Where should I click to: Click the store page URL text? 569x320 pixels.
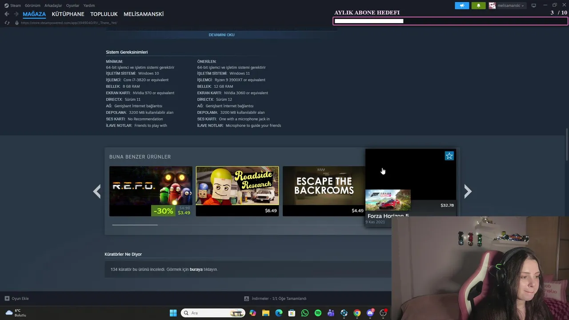click(x=69, y=23)
